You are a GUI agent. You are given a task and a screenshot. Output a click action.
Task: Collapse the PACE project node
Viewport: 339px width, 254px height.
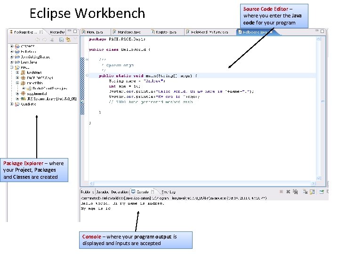12,67
